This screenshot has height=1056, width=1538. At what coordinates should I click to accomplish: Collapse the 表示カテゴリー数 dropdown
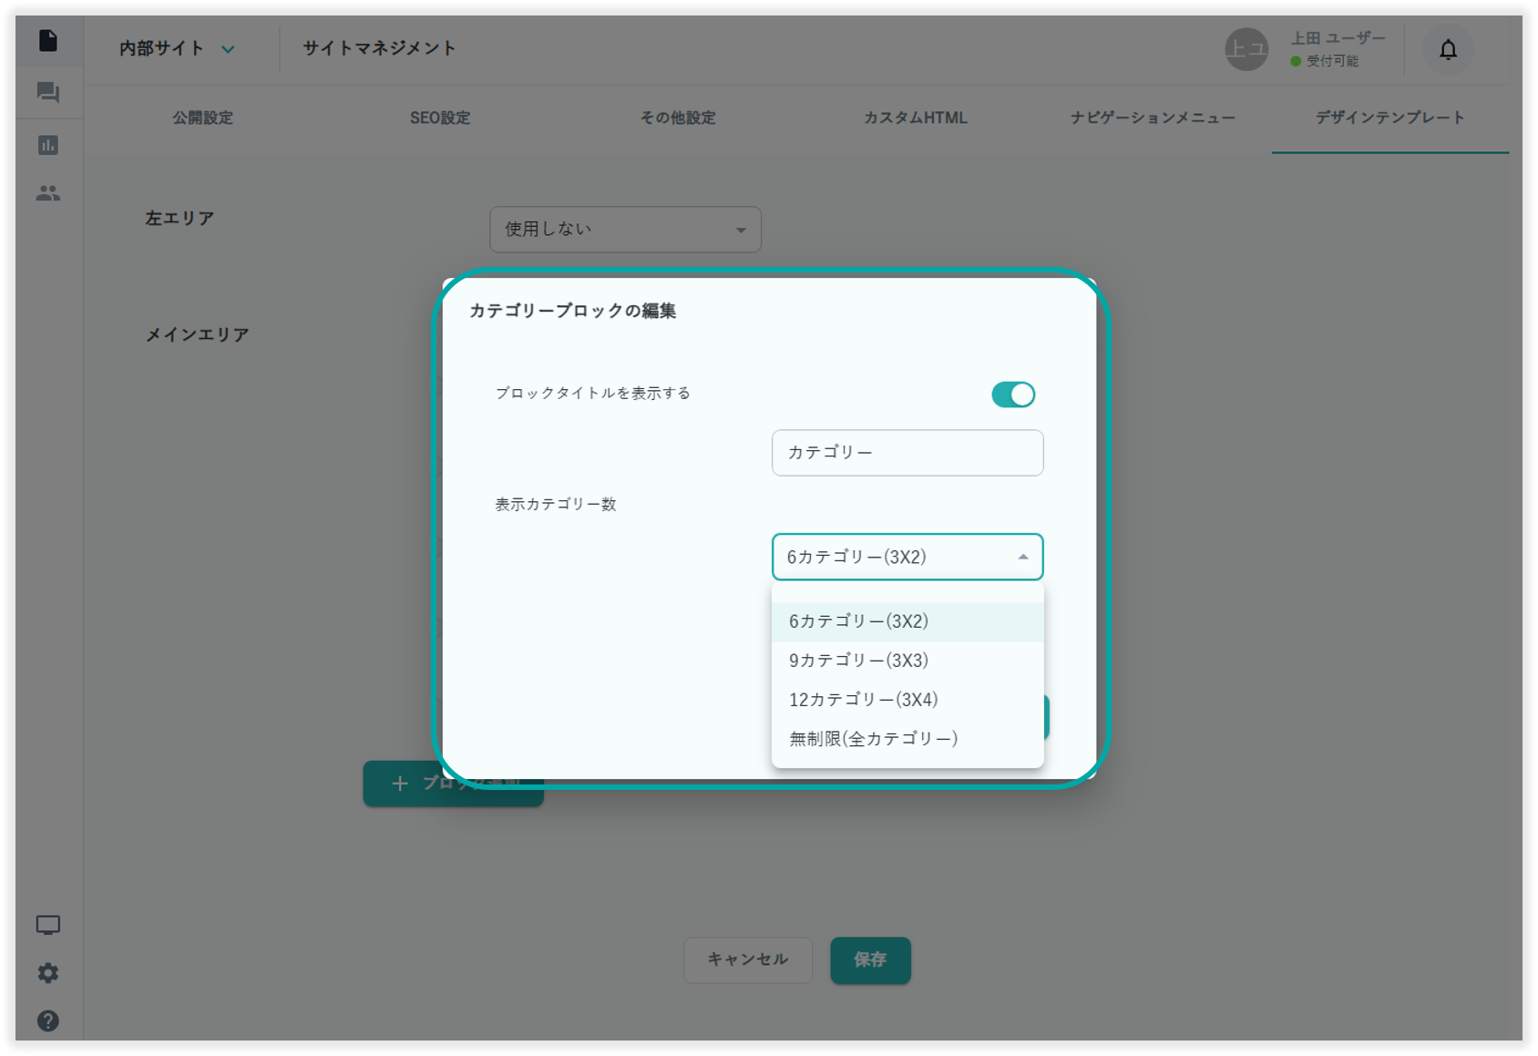pyautogui.click(x=907, y=557)
